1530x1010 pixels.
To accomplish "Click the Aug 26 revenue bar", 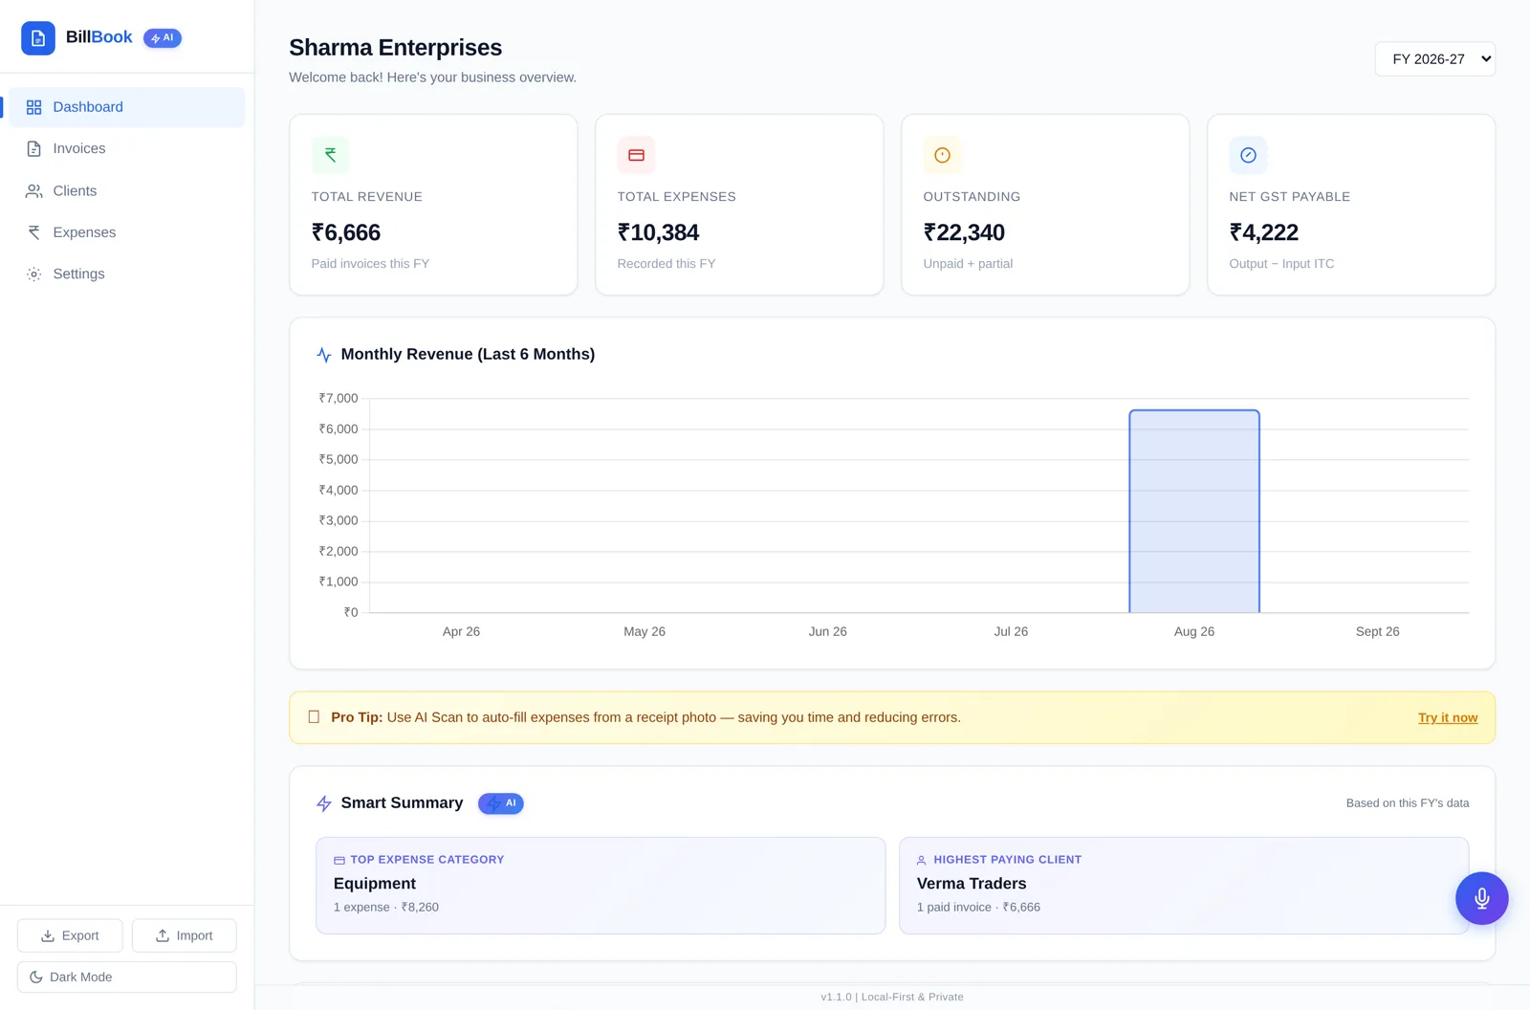I will (1194, 512).
